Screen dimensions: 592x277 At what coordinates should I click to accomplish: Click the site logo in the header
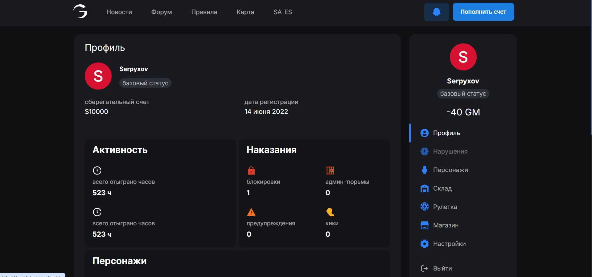click(x=80, y=12)
